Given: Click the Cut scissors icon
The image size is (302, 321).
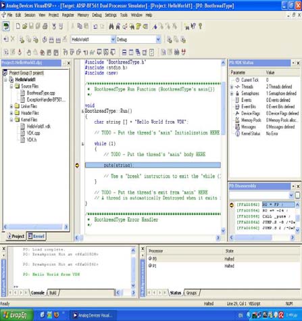Looking at the screenshot, I should 72,26.
